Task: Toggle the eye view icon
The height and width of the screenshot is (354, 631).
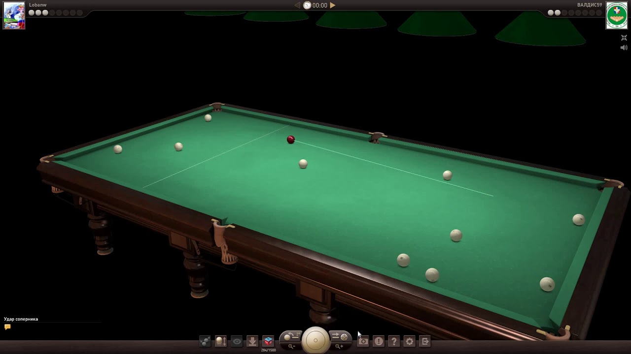Action: click(237, 341)
